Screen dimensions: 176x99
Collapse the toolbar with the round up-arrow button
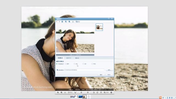pyautogui.click(x=111, y=92)
